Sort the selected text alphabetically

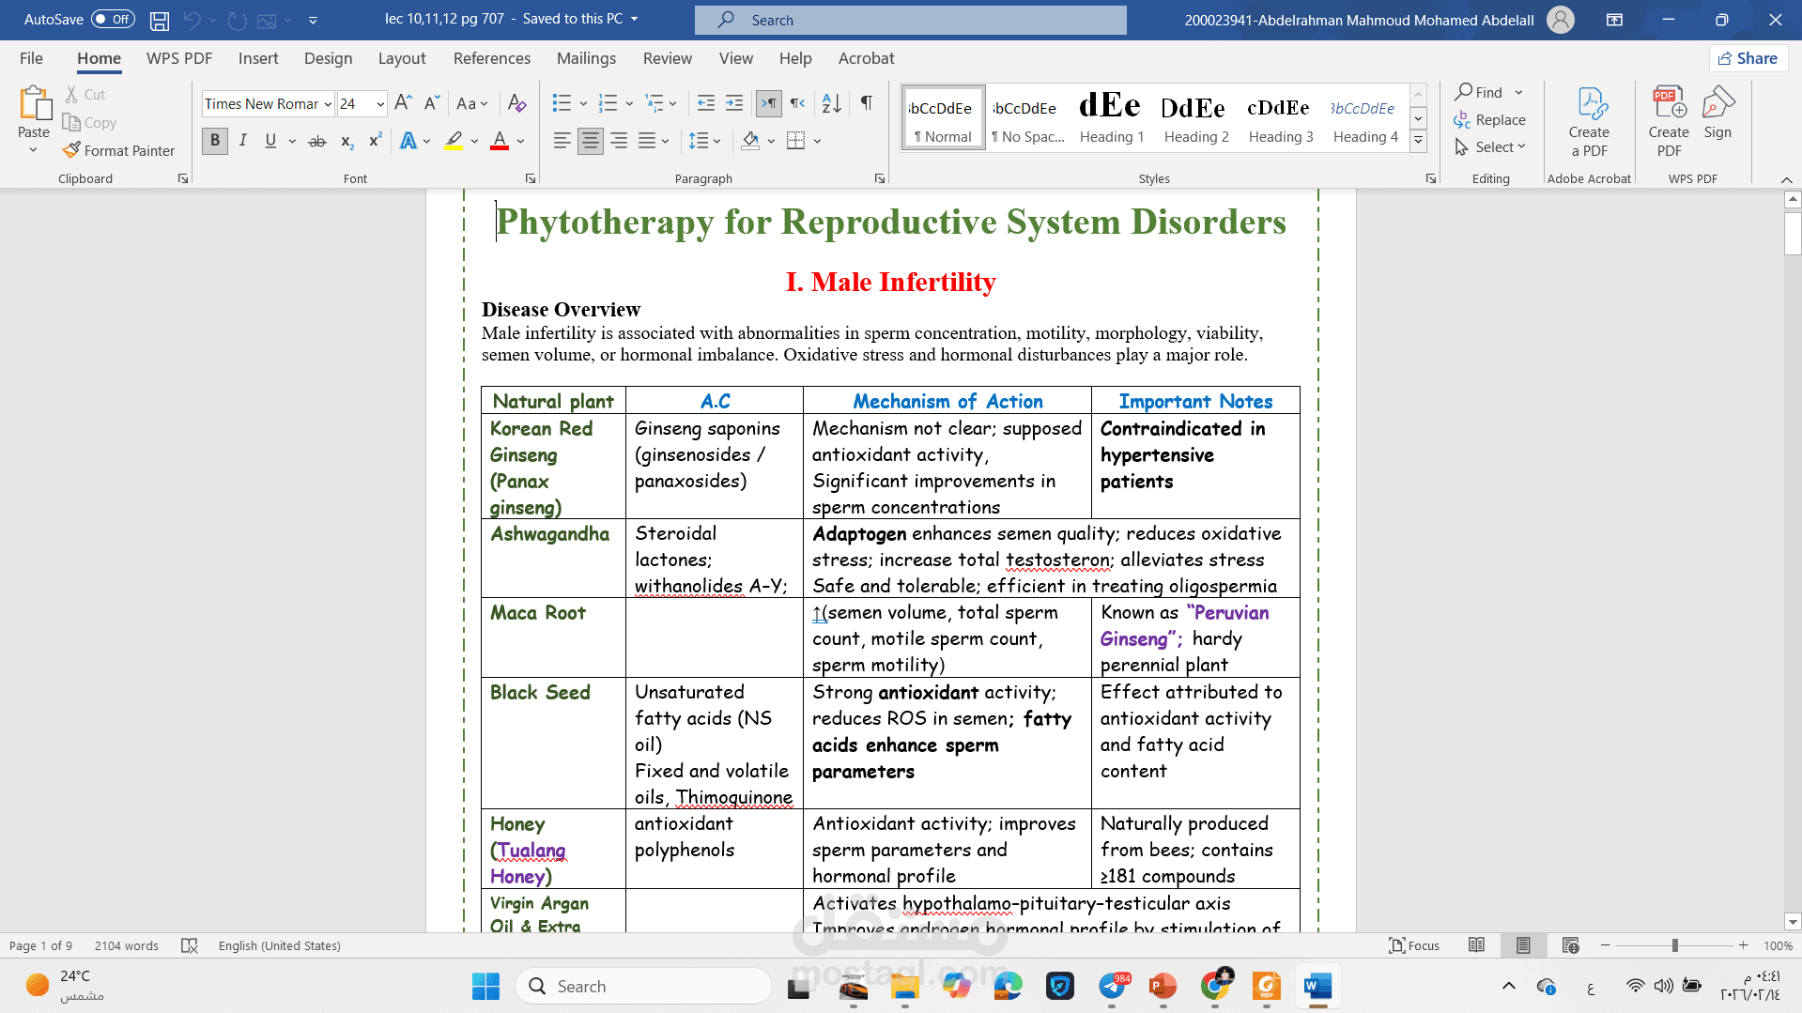coord(832,103)
